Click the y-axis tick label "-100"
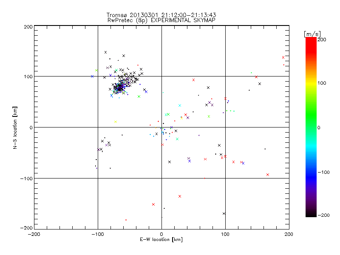The width and height of the screenshot is (340, 255). (x=26, y=178)
